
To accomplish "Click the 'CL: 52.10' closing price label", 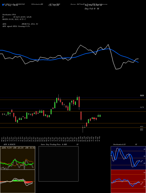I will 54,5.
